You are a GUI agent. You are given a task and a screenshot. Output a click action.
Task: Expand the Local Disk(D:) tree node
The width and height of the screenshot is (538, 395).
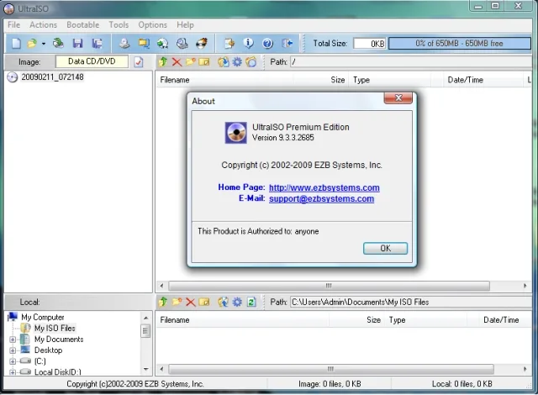[13, 372]
